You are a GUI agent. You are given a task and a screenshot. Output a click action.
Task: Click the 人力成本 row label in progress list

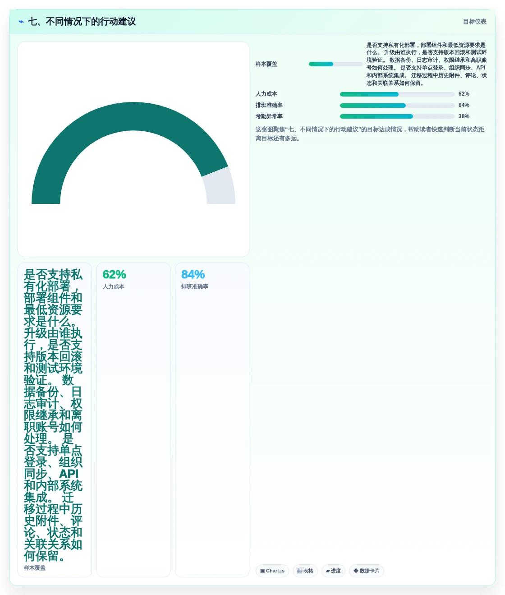click(x=266, y=94)
